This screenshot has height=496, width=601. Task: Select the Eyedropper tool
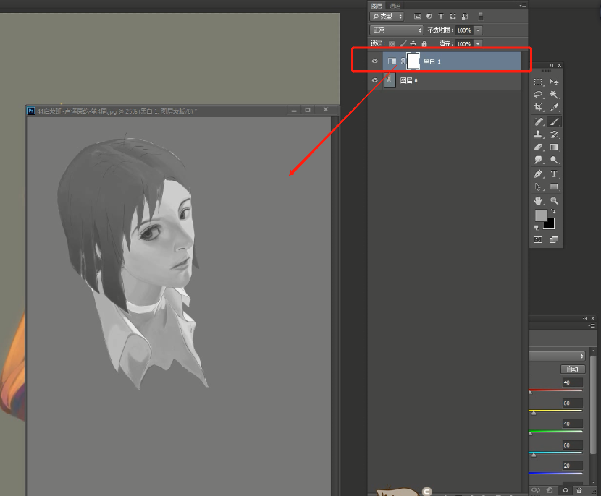pos(554,107)
